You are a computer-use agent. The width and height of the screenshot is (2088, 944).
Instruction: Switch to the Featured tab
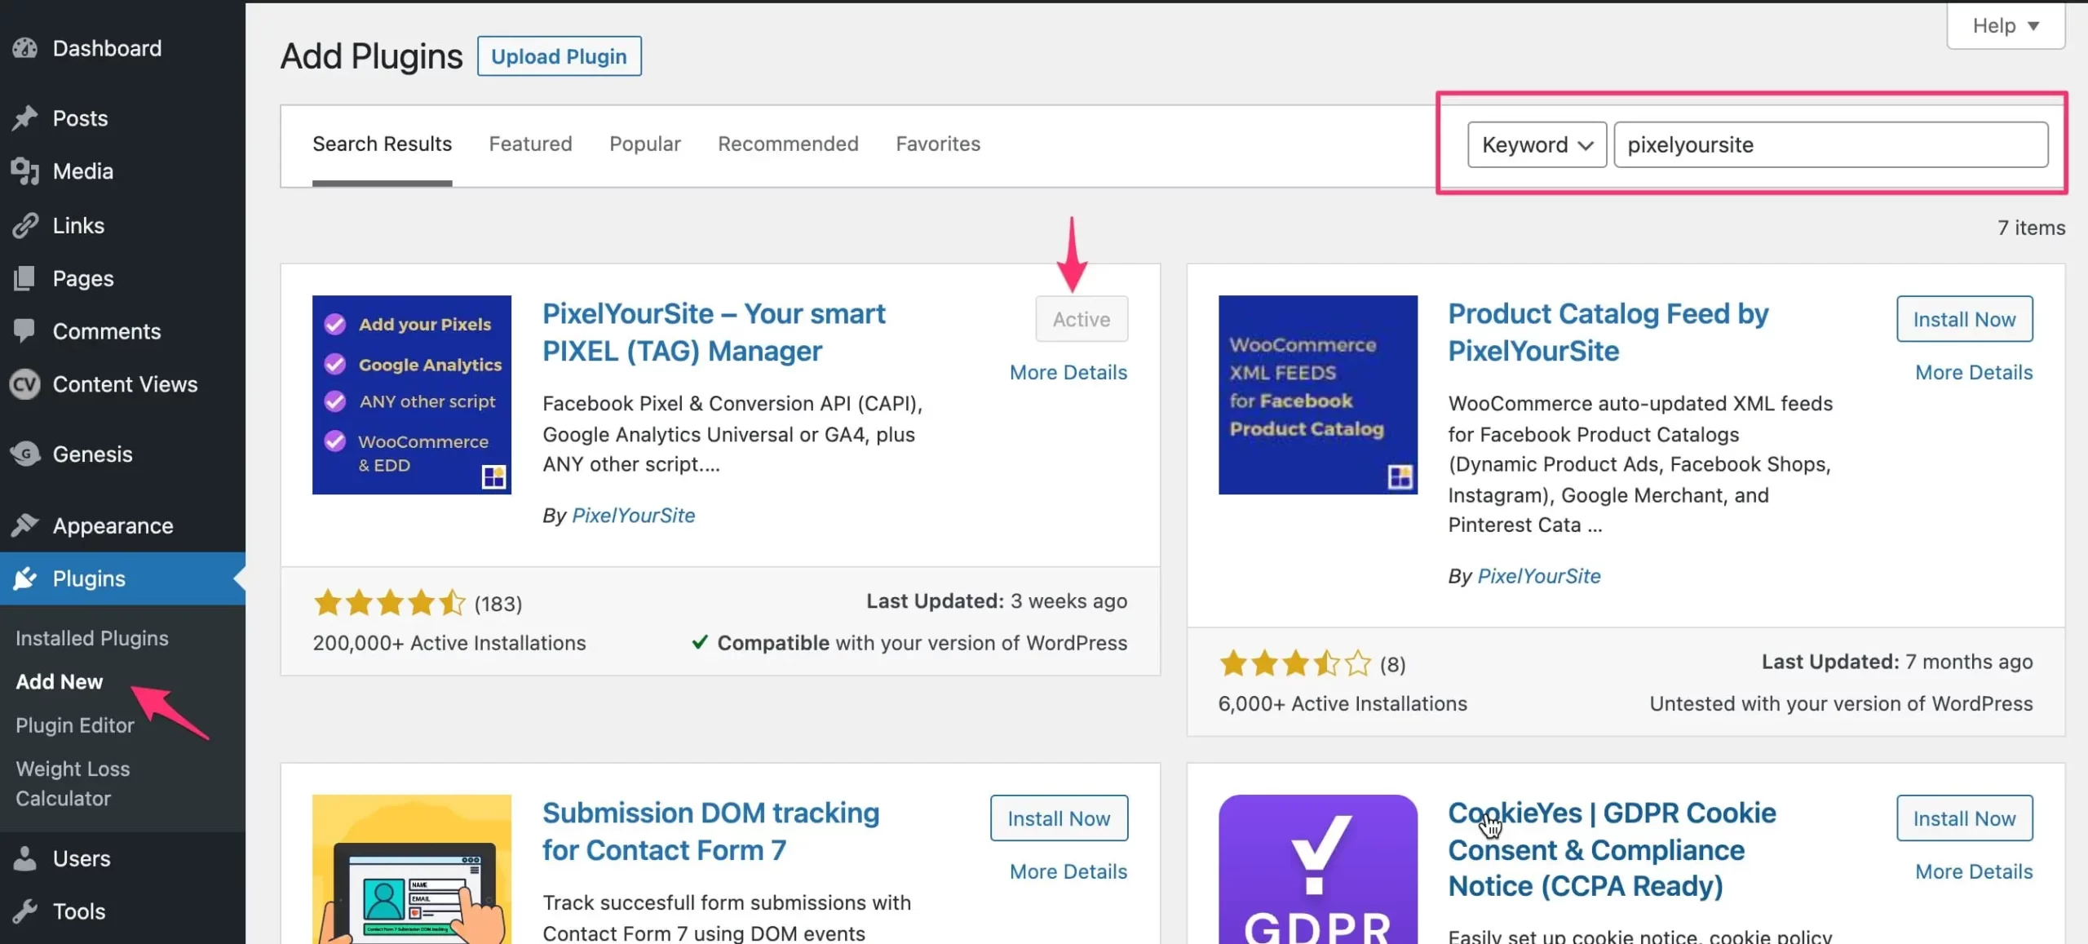coord(530,144)
